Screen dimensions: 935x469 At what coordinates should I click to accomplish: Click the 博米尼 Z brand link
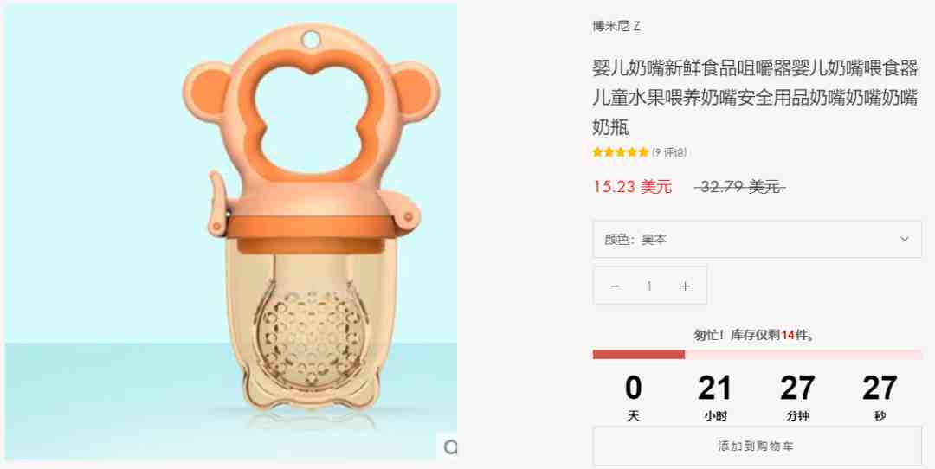tap(616, 26)
